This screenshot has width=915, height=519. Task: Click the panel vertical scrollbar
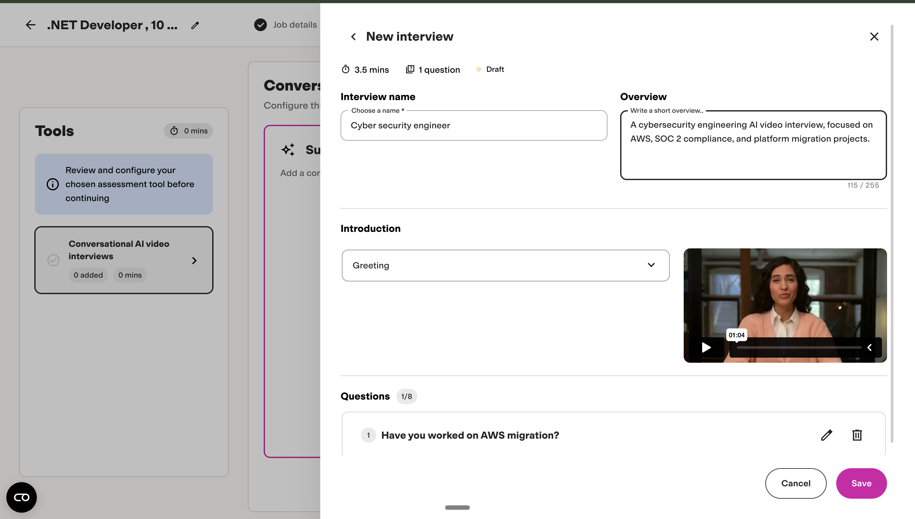click(x=892, y=233)
